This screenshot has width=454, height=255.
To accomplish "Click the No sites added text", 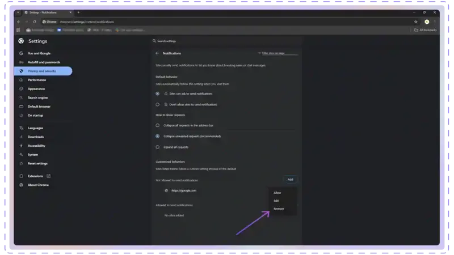I will (174, 215).
